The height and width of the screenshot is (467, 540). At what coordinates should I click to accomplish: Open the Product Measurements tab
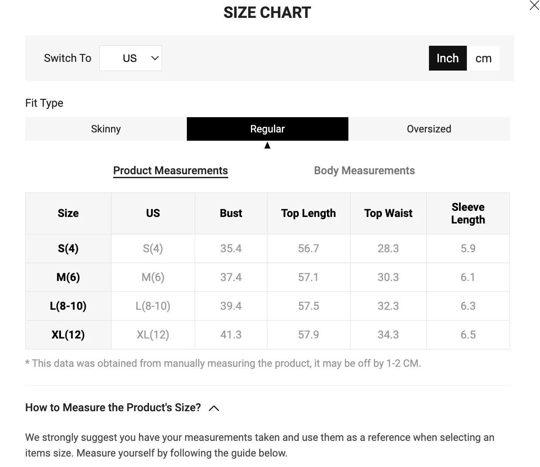[170, 170]
